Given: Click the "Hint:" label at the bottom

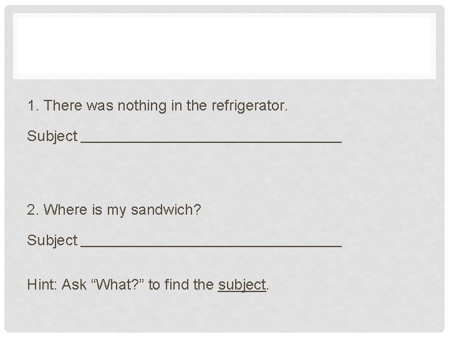Looking at the screenshot, I should click(x=42, y=285).
